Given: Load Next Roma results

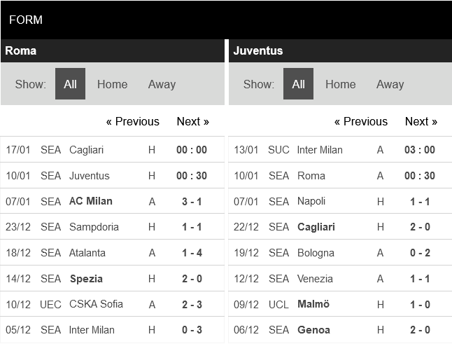Looking at the screenshot, I should 192,121.
